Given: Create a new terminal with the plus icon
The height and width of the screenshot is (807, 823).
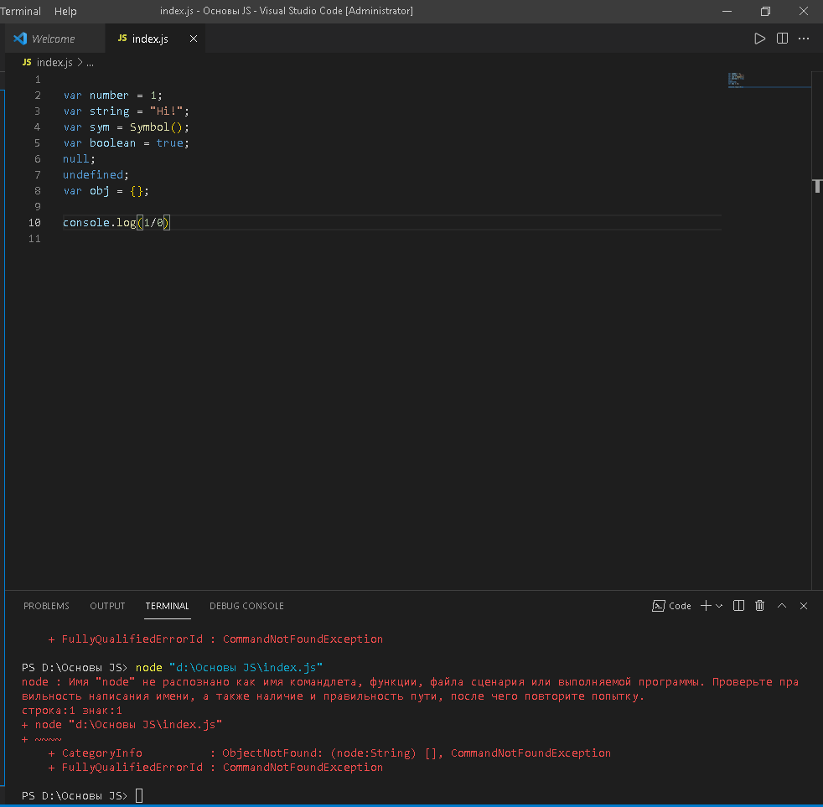Looking at the screenshot, I should click(706, 606).
